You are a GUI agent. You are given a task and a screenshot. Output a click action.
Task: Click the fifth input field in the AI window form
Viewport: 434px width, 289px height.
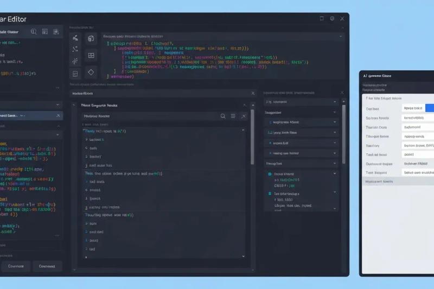[418, 146]
